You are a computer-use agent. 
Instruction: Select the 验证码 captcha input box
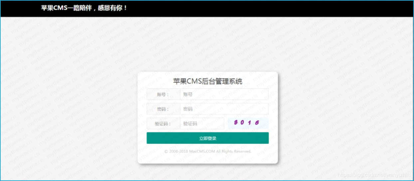click(x=202, y=124)
